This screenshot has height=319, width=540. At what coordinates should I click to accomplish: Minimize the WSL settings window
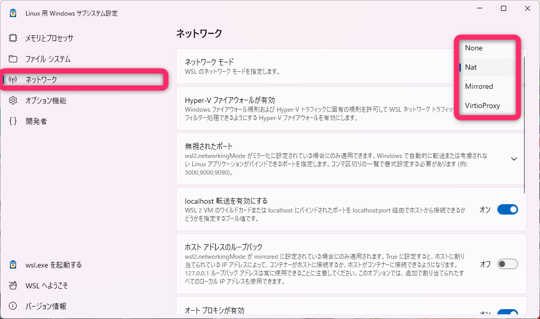480,8
